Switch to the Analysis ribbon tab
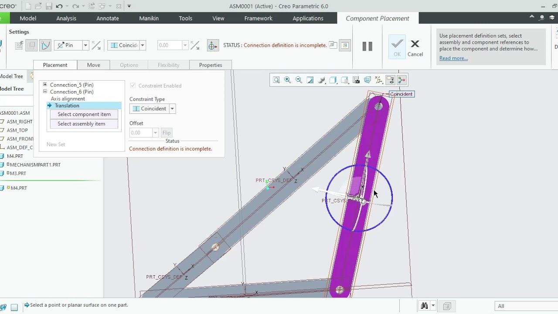This screenshot has height=314, width=558. (66, 18)
